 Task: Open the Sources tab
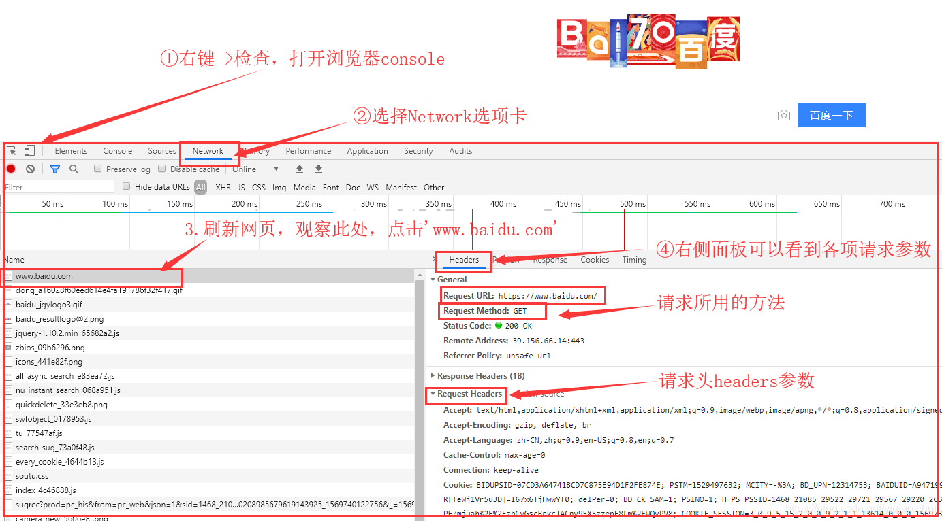(162, 151)
